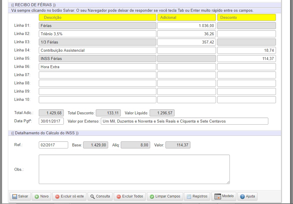Click the Linha 07 empty description field
Viewport: 293px width, 204px height.
pos(97,75)
